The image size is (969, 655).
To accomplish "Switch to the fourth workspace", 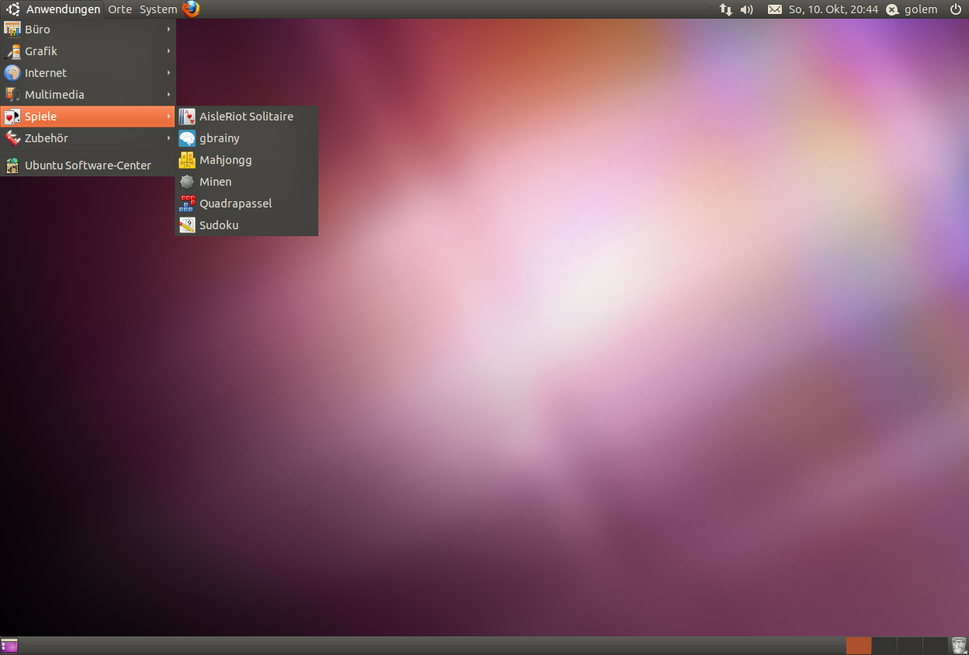I will click(934, 646).
